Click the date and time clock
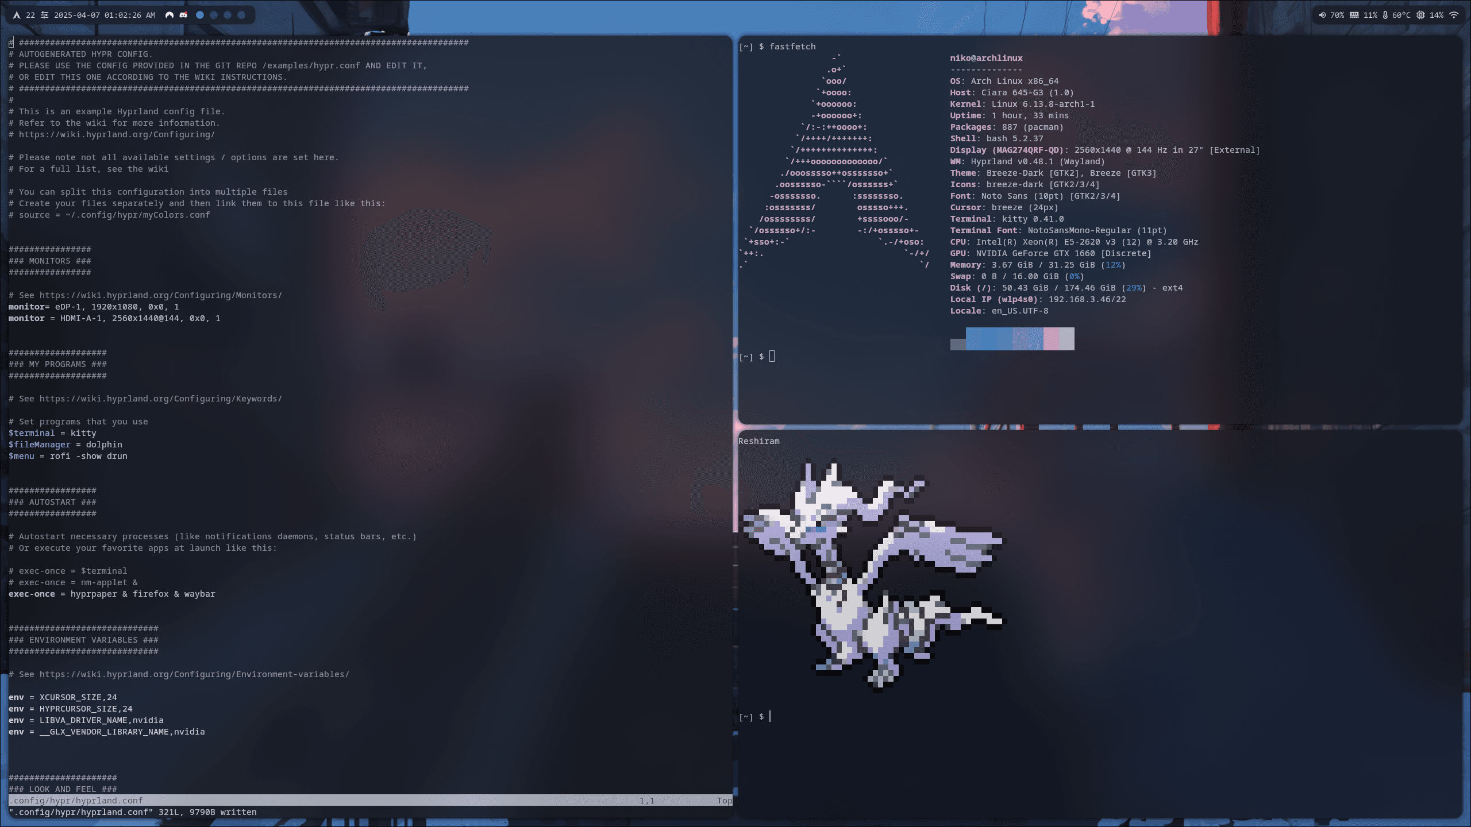The width and height of the screenshot is (1471, 827). tap(105, 16)
